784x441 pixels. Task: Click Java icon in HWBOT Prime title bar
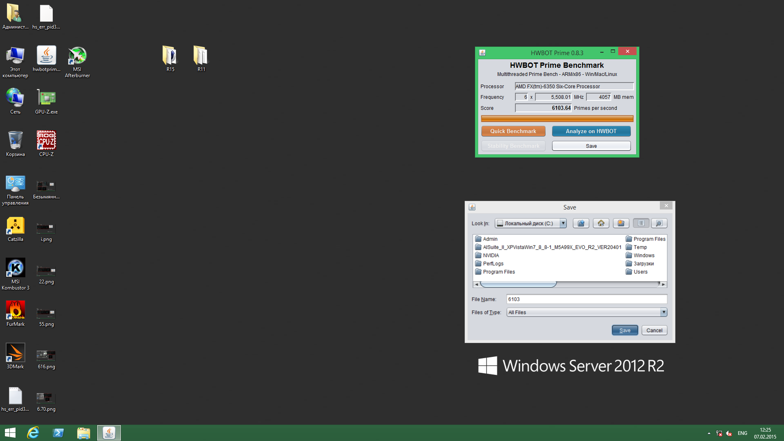pyautogui.click(x=482, y=53)
